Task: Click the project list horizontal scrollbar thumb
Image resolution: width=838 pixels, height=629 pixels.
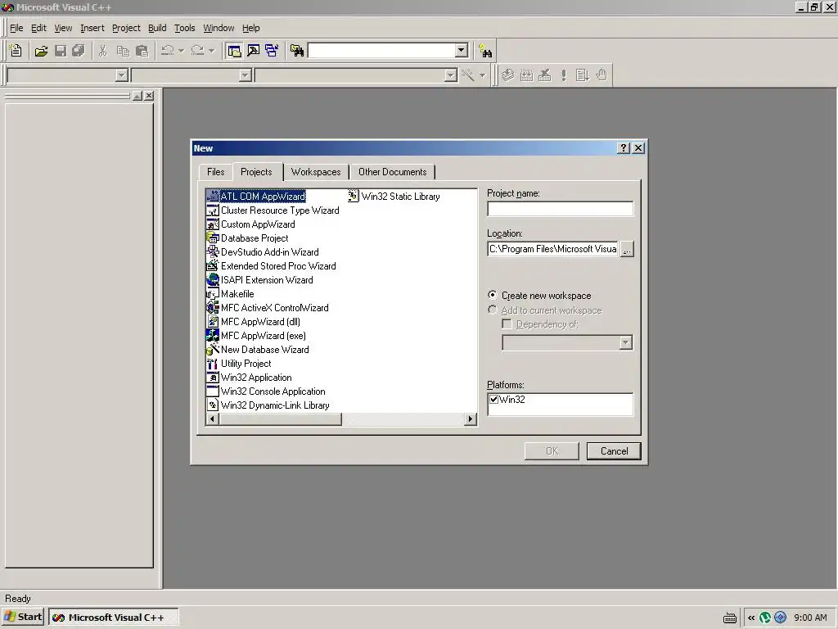Action: pos(280,419)
